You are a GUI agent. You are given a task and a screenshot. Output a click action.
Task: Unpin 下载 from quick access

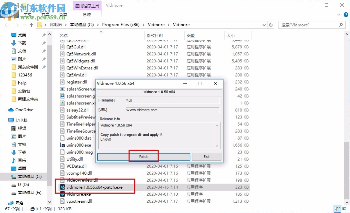(44, 42)
